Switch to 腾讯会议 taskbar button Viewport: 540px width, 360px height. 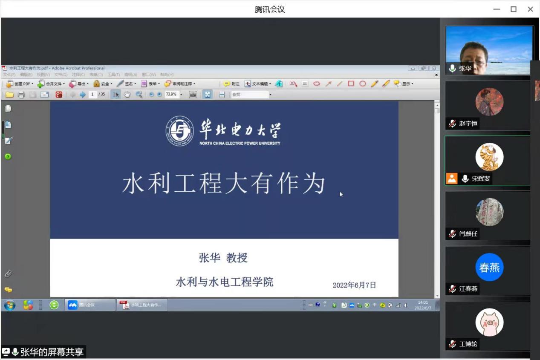(x=90, y=305)
